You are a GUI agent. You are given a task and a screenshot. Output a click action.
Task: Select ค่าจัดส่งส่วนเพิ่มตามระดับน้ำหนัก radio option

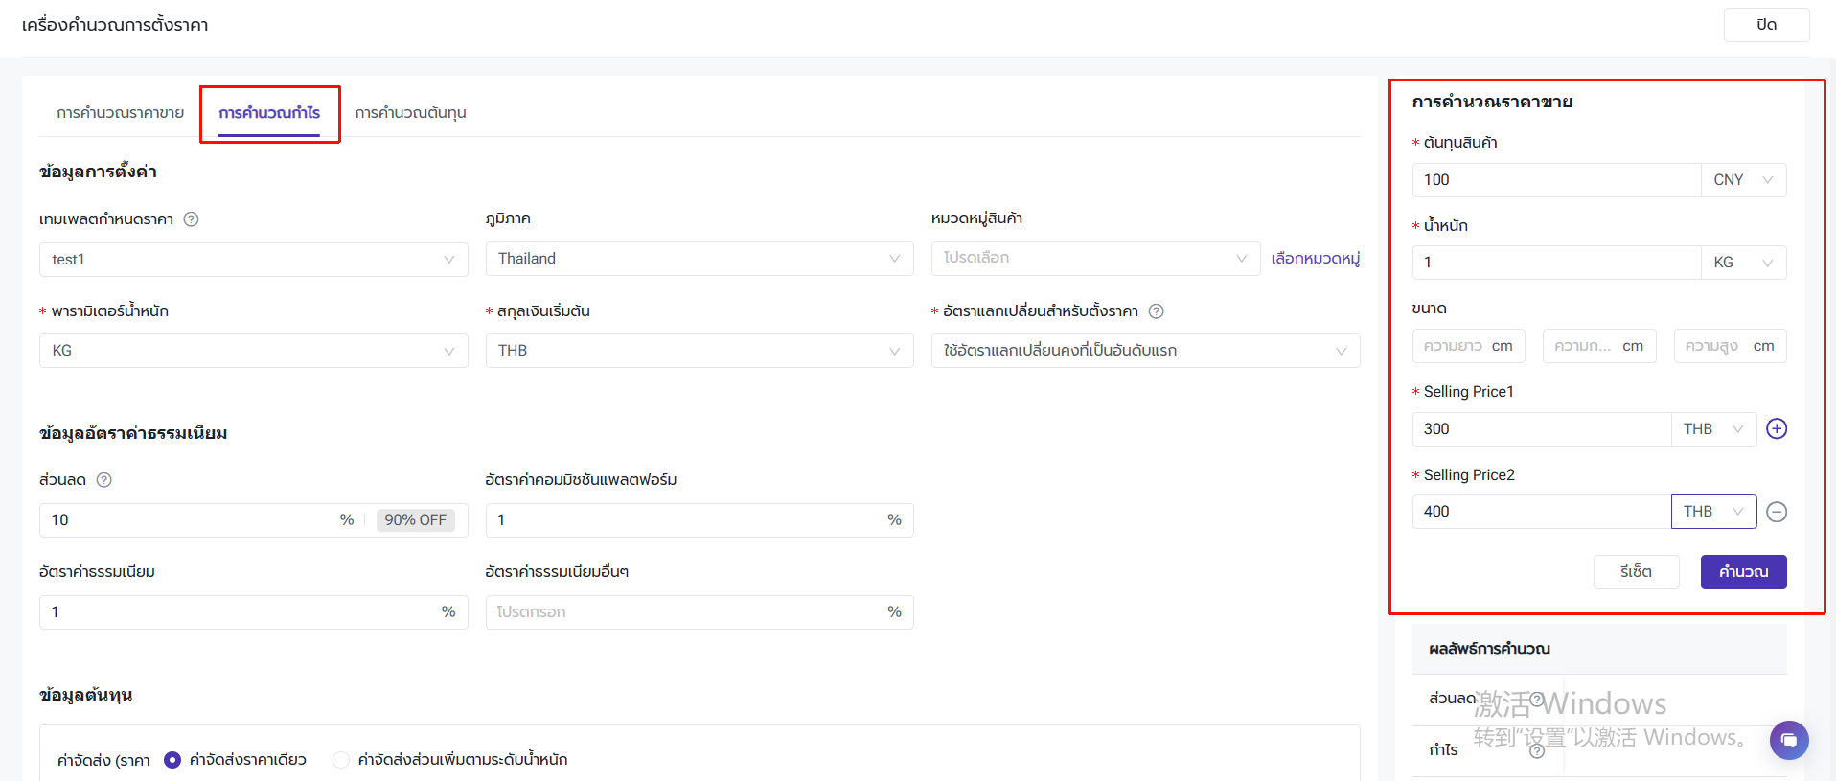[x=340, y=760]
